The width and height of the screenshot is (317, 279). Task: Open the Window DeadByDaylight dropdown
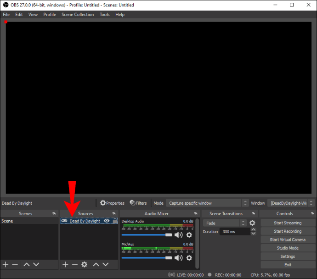pos(291,203)
